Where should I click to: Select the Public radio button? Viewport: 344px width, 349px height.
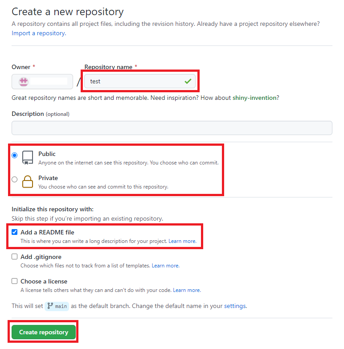point(15,156)
